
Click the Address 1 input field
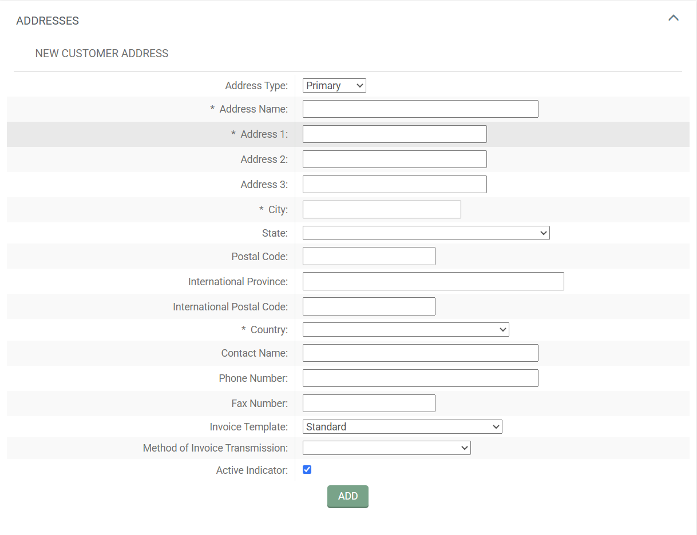click(x=394, y=134)
